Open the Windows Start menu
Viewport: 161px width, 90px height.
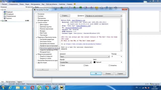point(3,88)
